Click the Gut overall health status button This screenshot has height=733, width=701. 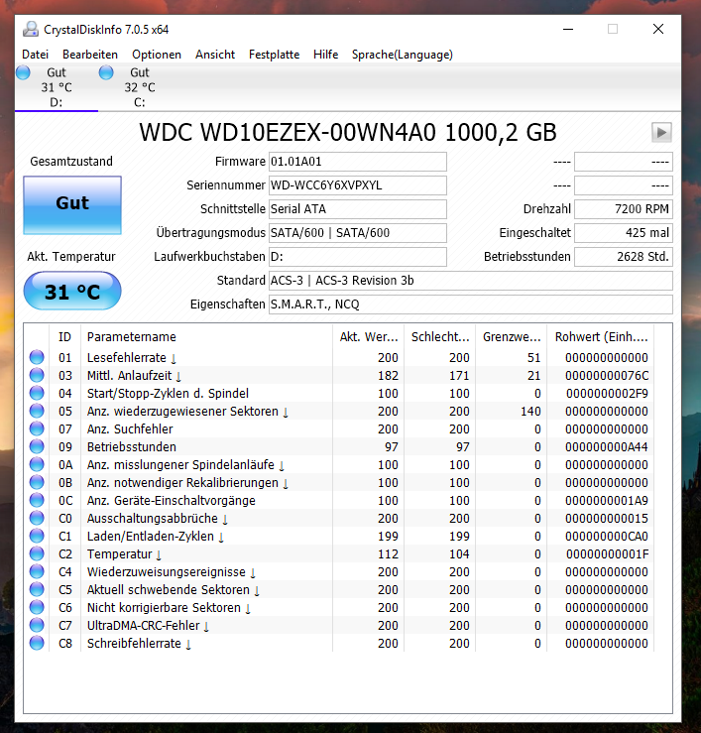pyautogui.click(x=72, y=204)
